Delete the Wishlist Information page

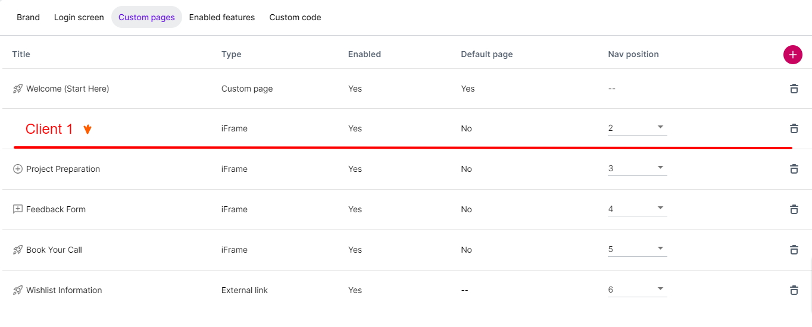(794, 290)
